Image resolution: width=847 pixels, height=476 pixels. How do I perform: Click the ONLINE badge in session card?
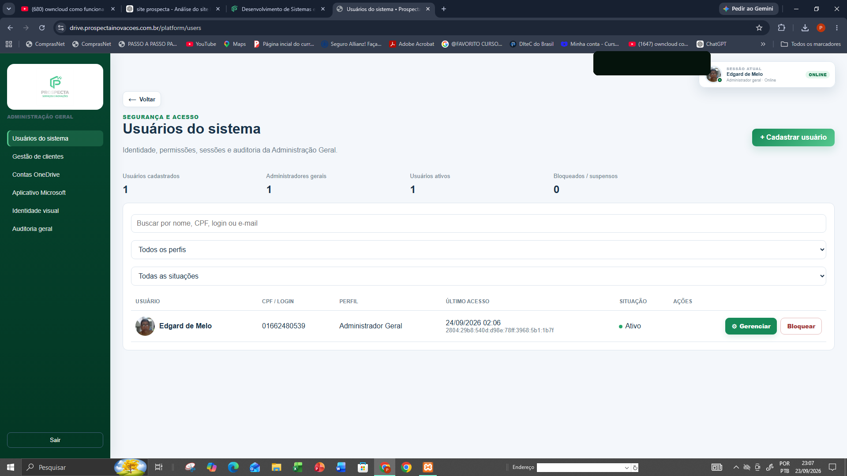click(817, 75)
